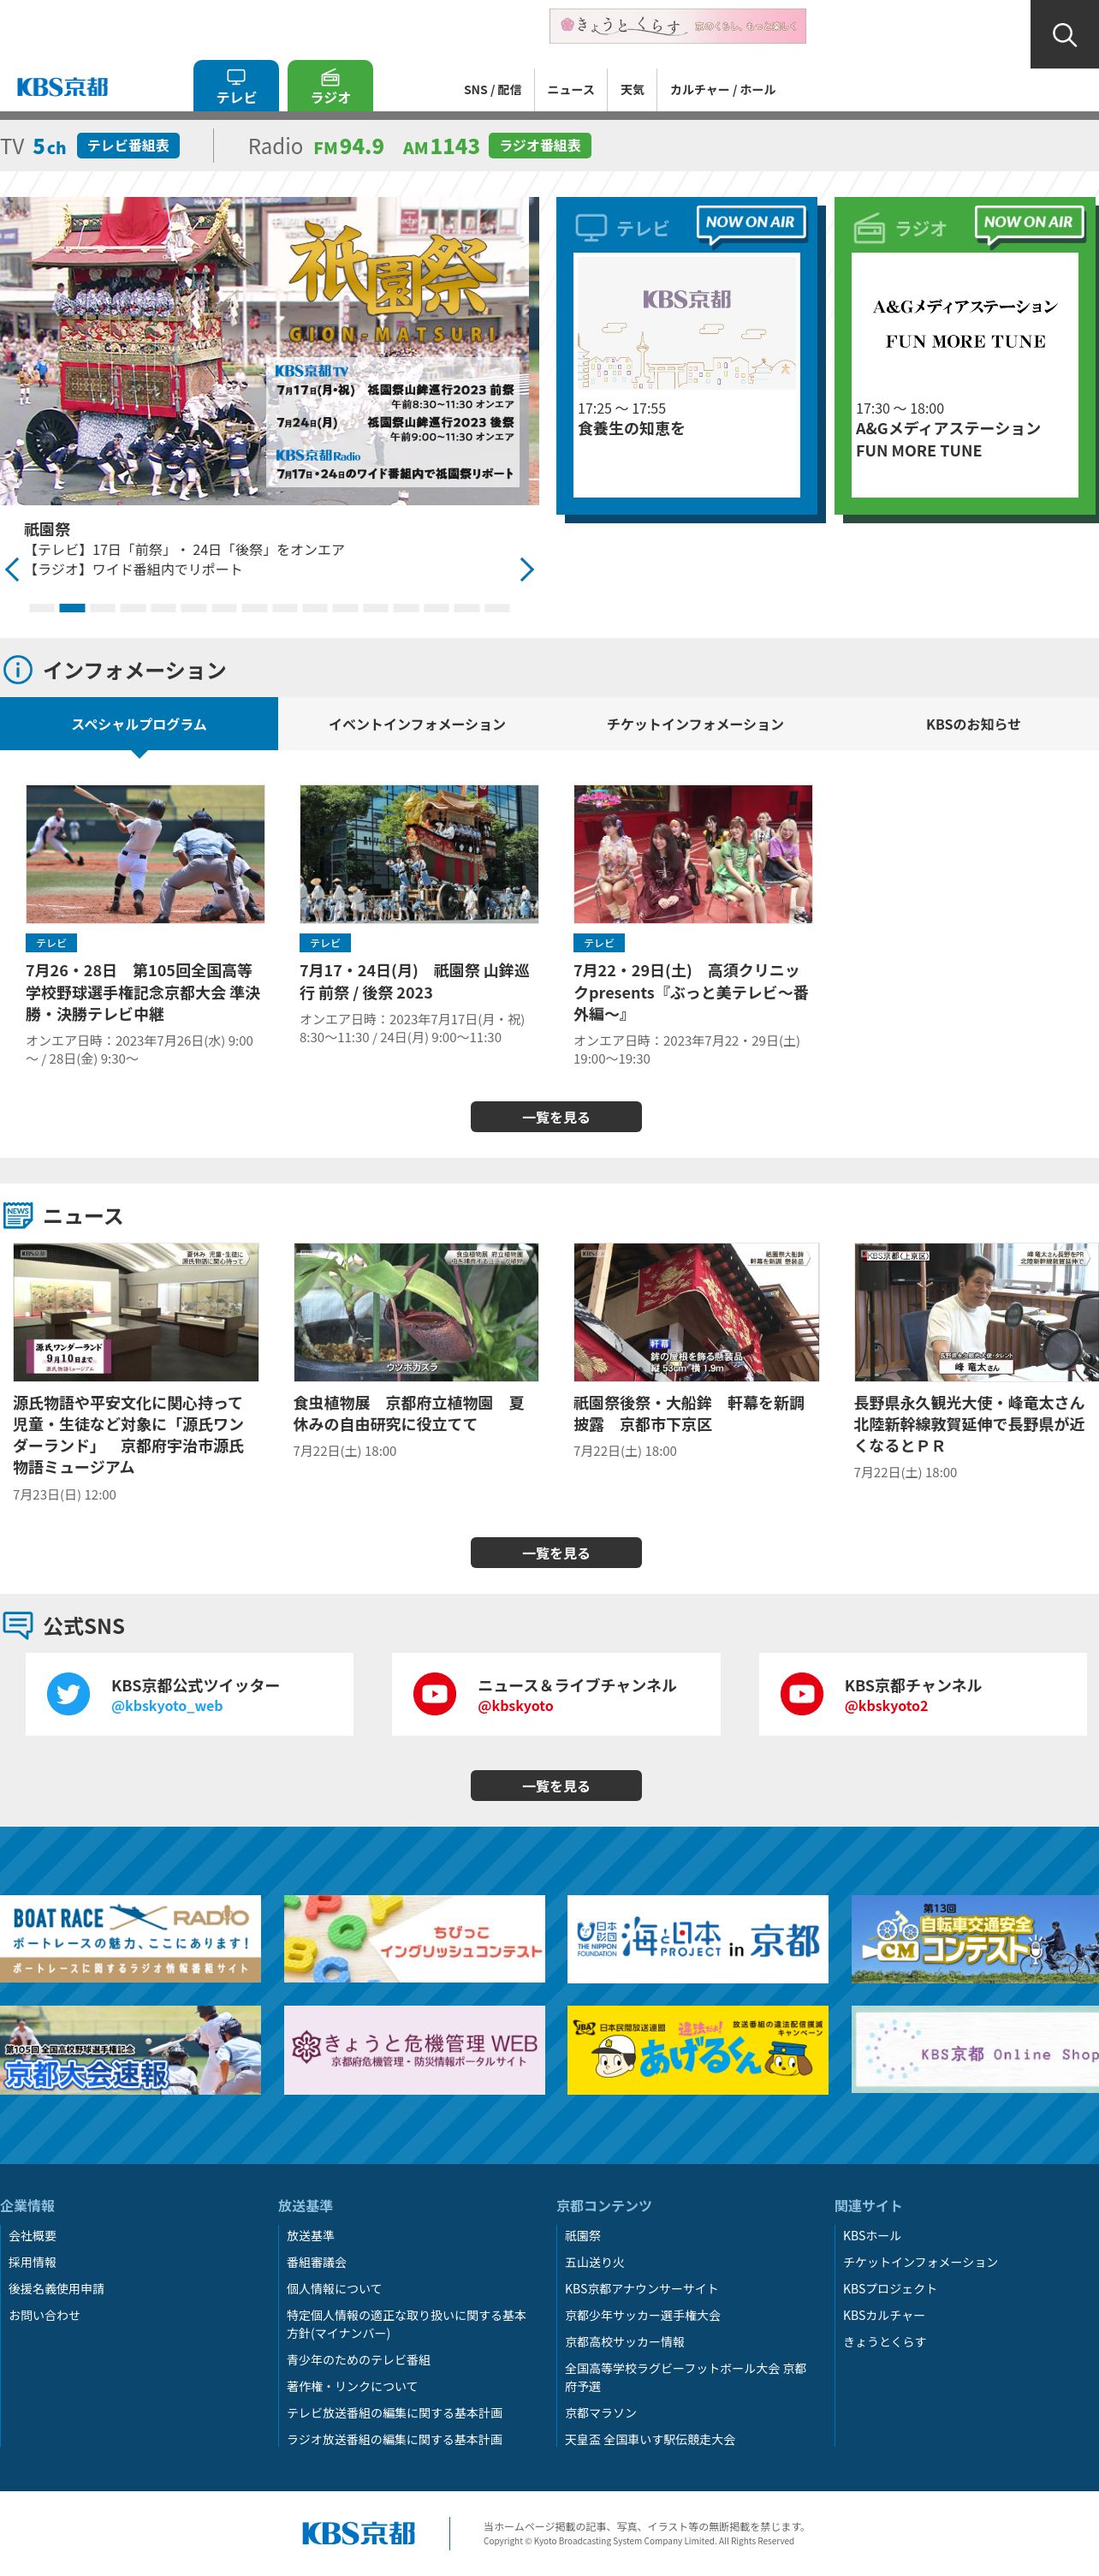Click the ニュース section newspaper icon
The width and height of the screenshot is (1099, 2576).
tap(18, 1215)
